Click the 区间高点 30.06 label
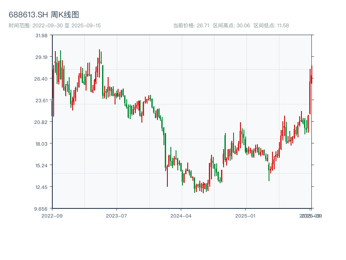 pyautogui.click(x=231, y=26)
